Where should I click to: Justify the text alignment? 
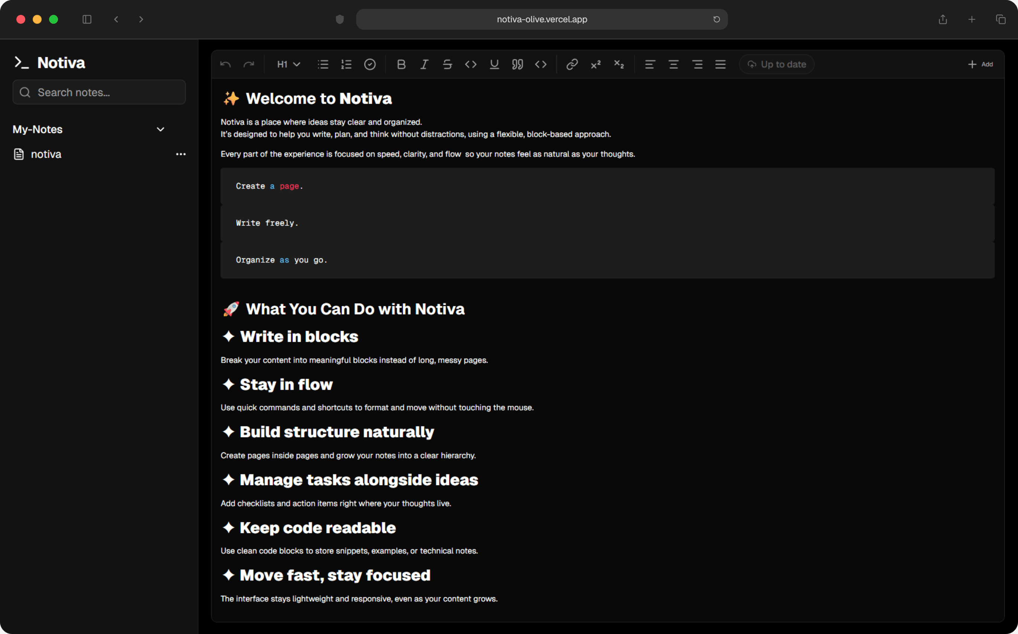[x=720, y=64]
